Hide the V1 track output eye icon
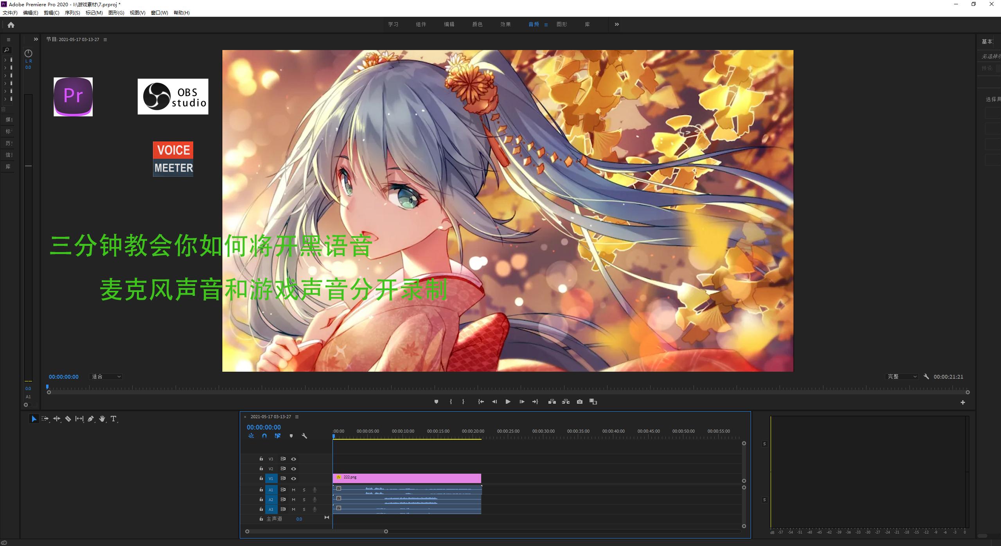Viewport: 1001px width, 546px height. pyautogui.click(x=294, y=478)
